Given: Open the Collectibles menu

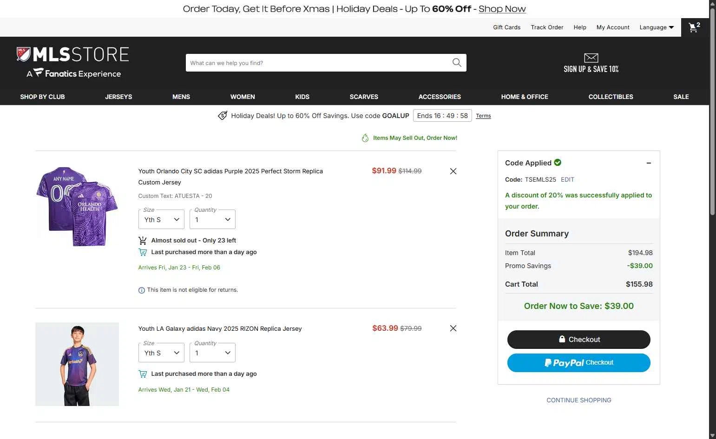Looking at the screenshot, I should 611,97.
